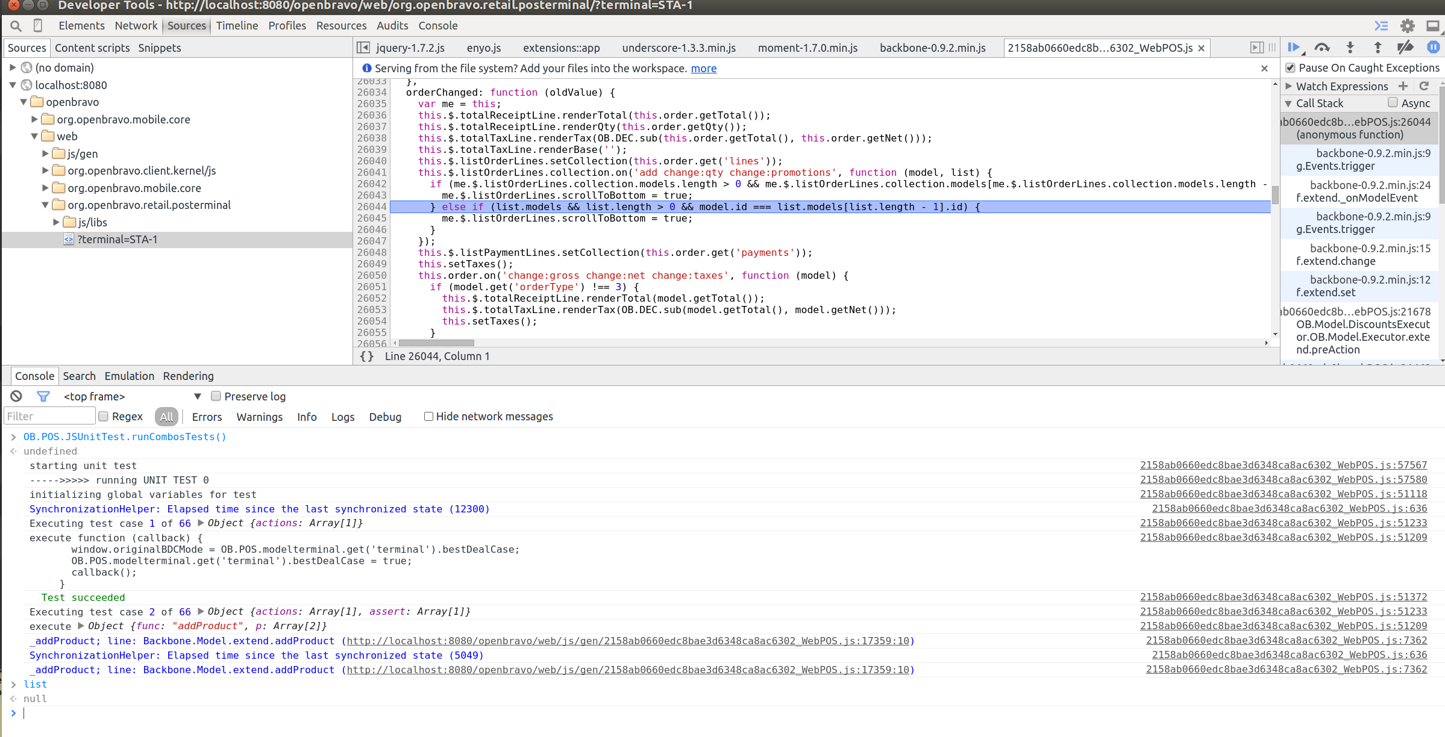Switch to the jquery-1.7.2.js file tab
Image resolution: width=1445 pixels, height=737 pixels.
410,48
